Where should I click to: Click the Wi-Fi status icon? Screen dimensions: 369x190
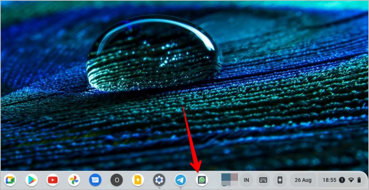coord(351,180)
